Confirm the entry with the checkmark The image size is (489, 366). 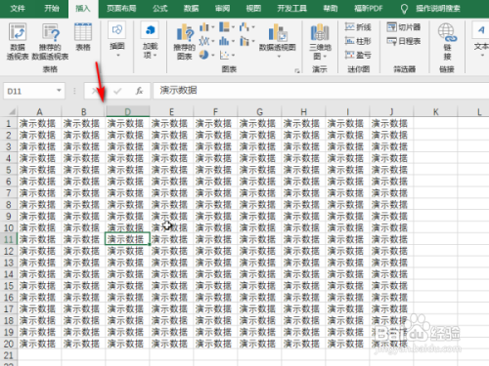pyautogui.click(x=117, y=91)
